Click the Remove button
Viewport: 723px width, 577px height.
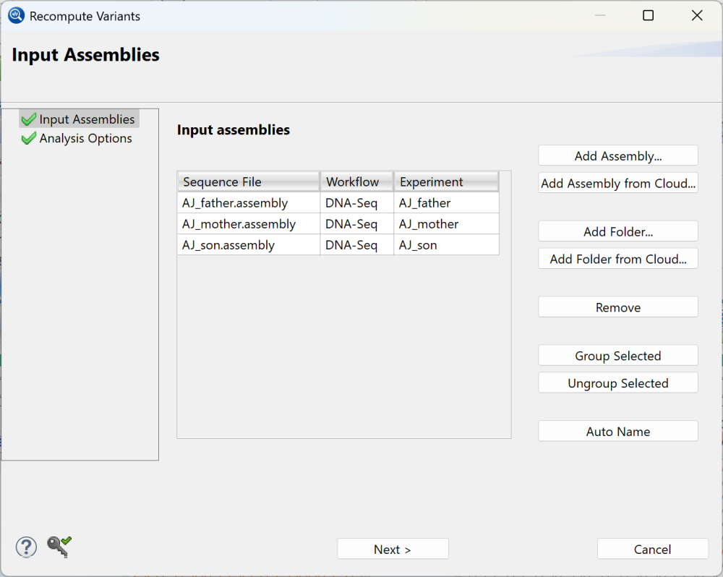coord(617,307)
